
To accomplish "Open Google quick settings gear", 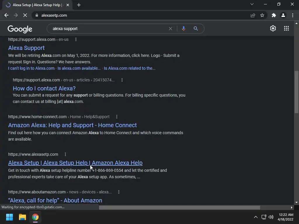I will [x=273, y=28].
